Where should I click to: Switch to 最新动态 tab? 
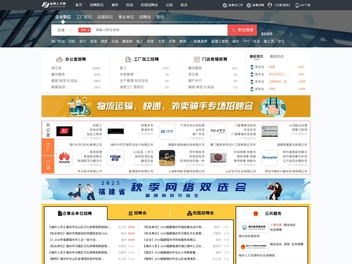tap(277, 56)
